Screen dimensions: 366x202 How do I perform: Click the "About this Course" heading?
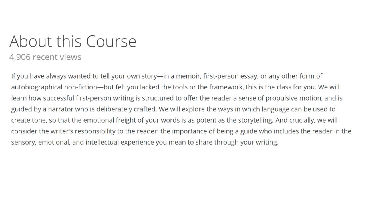coord(73,41)
